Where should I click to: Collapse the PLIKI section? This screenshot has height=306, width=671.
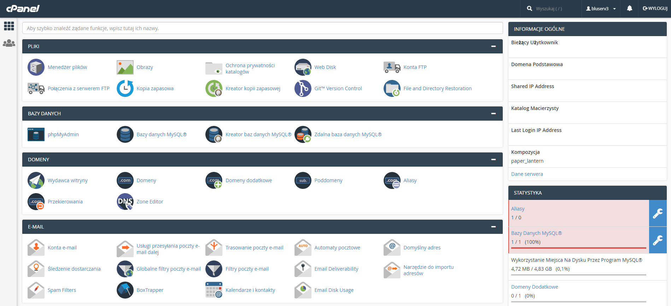(x=493, y=46)
